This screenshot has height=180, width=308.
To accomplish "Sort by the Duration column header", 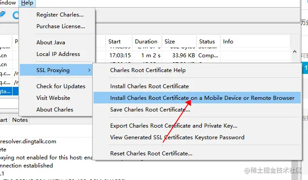I will [147, 42].
